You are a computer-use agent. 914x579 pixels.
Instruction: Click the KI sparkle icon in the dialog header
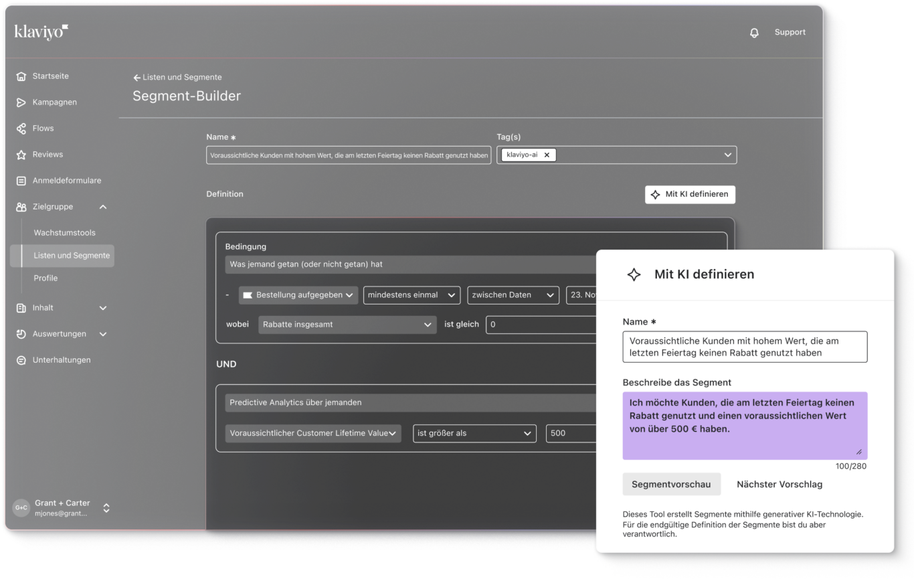coord(633,274)
